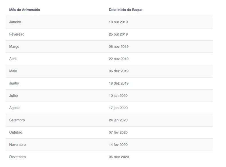
Task: Select the Abril month cell
Action: pyautogui.click(x=13, y=59)
